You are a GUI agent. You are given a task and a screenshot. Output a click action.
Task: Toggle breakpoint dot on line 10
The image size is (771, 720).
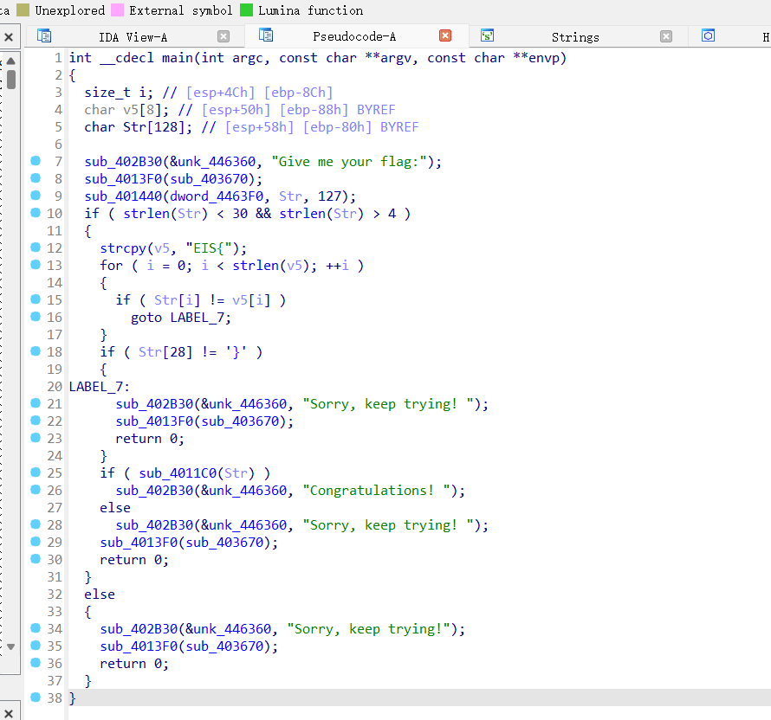36,213
